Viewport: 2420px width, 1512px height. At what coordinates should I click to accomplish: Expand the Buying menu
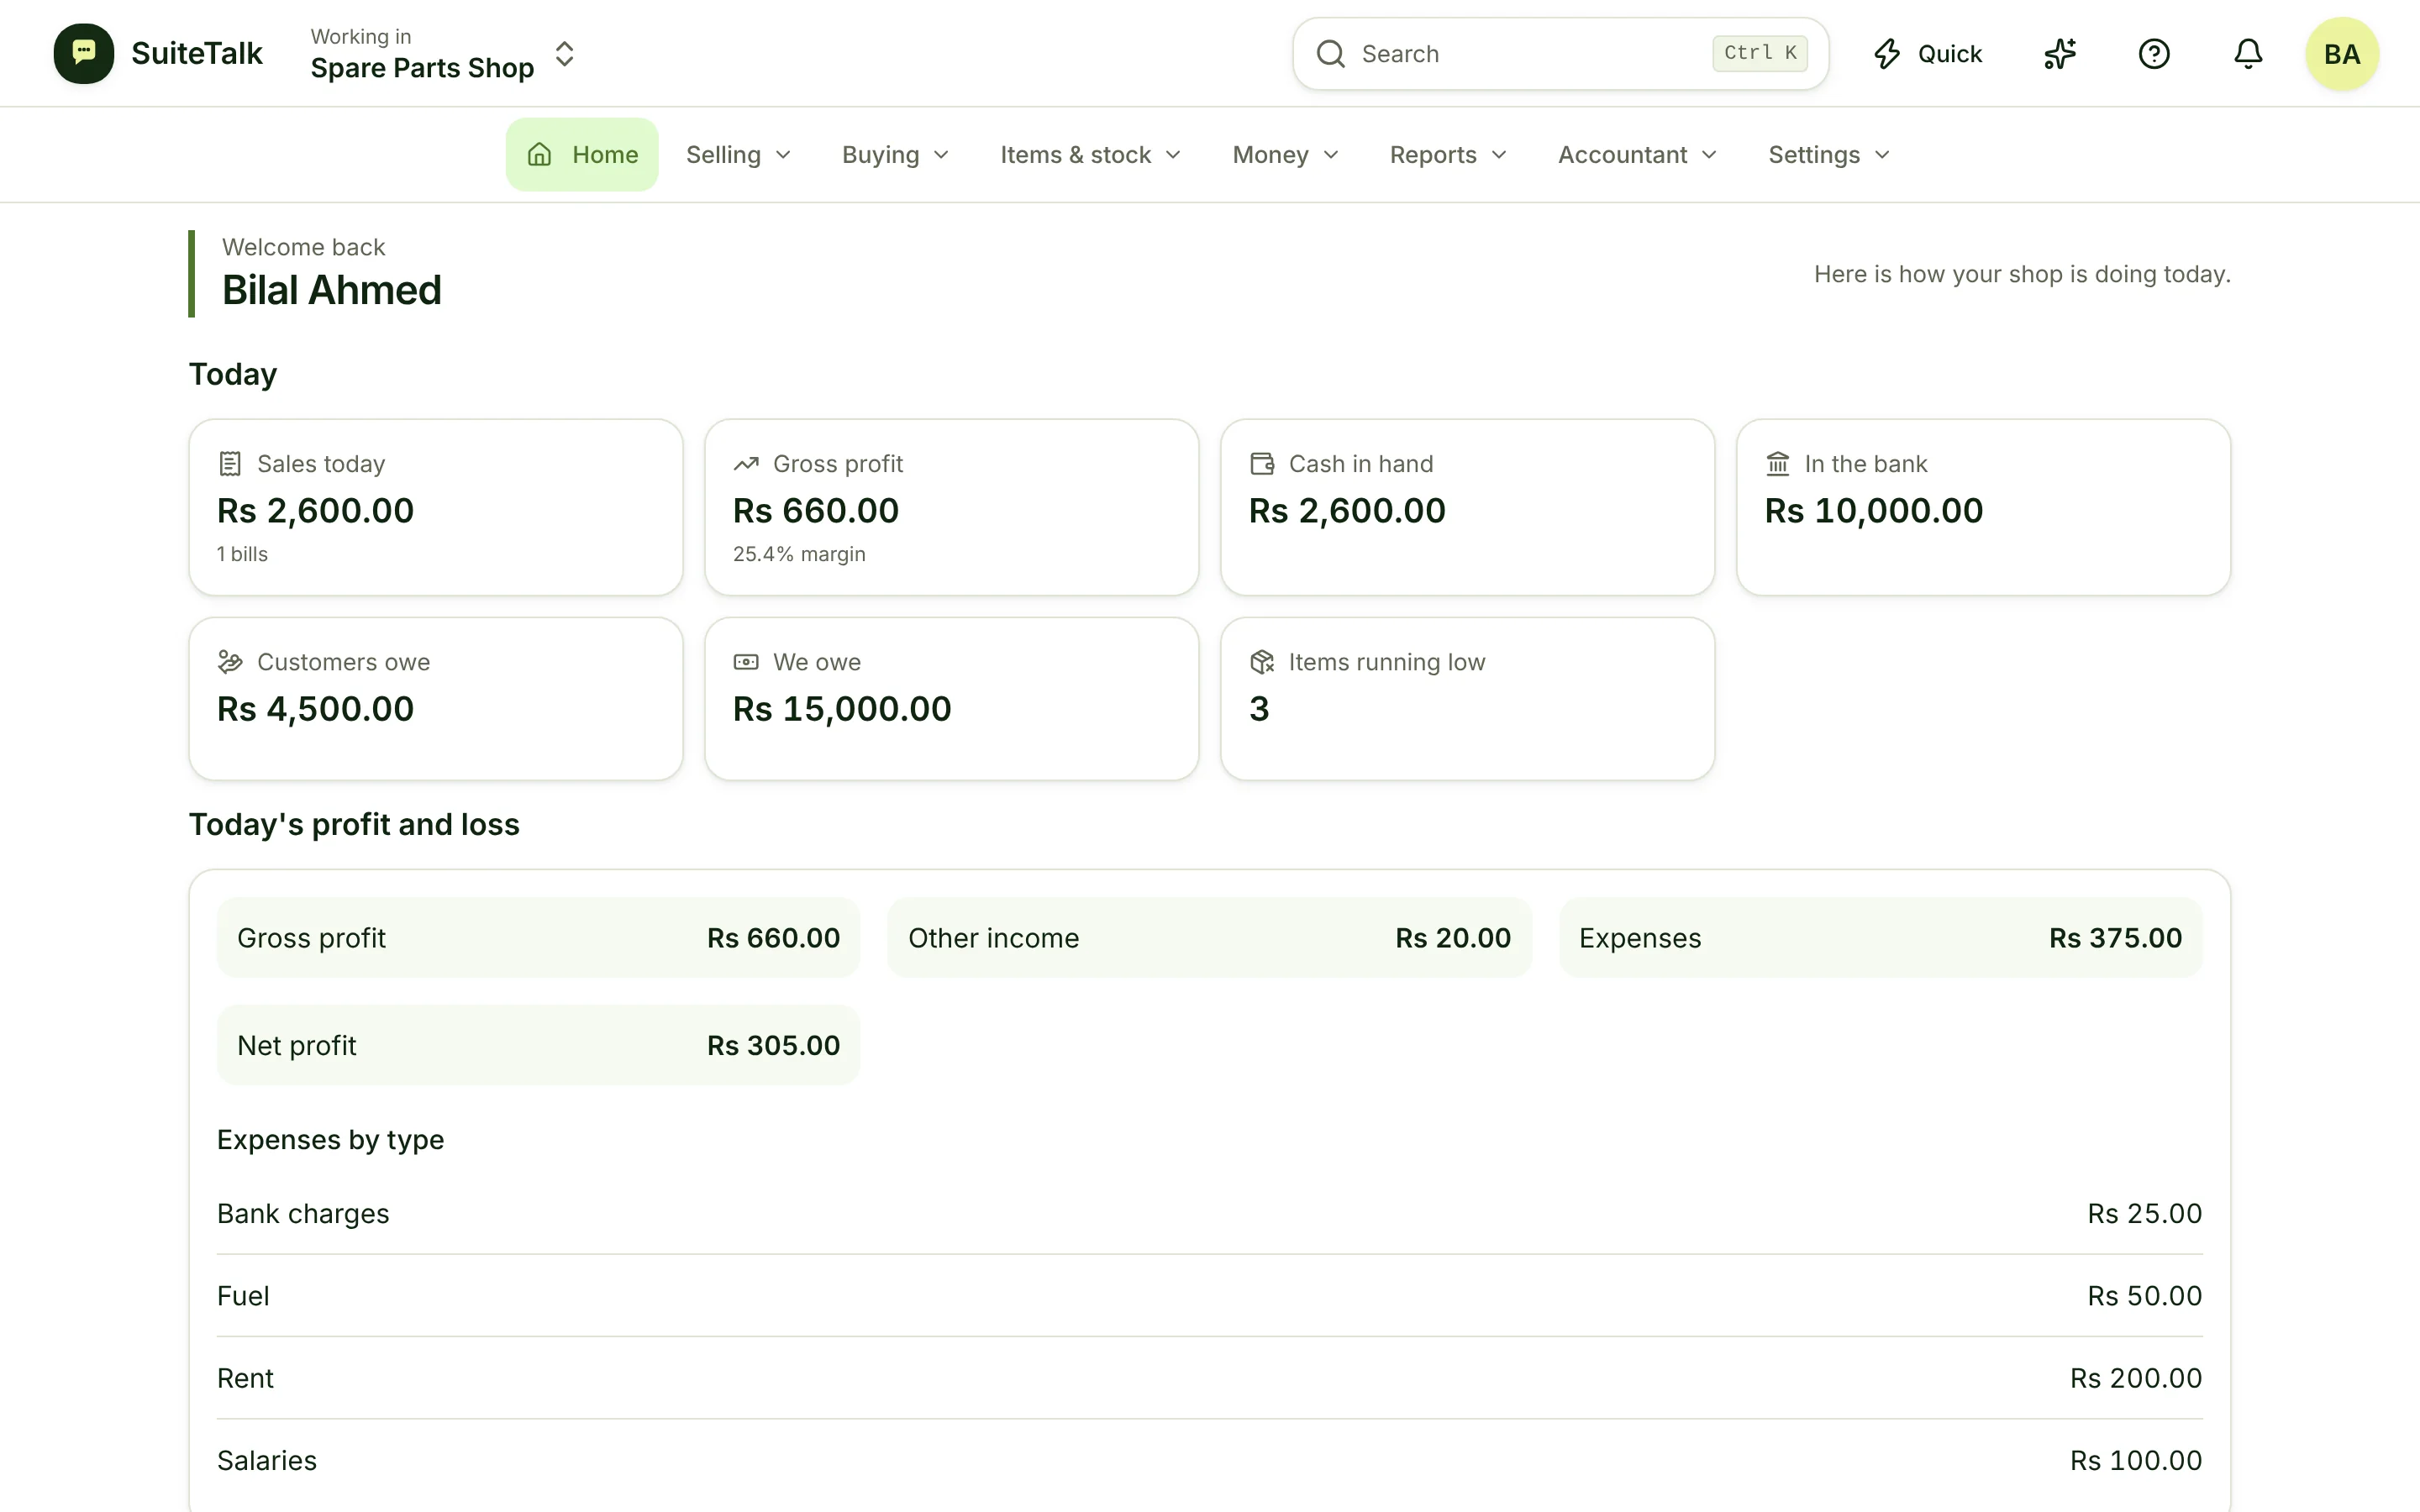(895, 155)
